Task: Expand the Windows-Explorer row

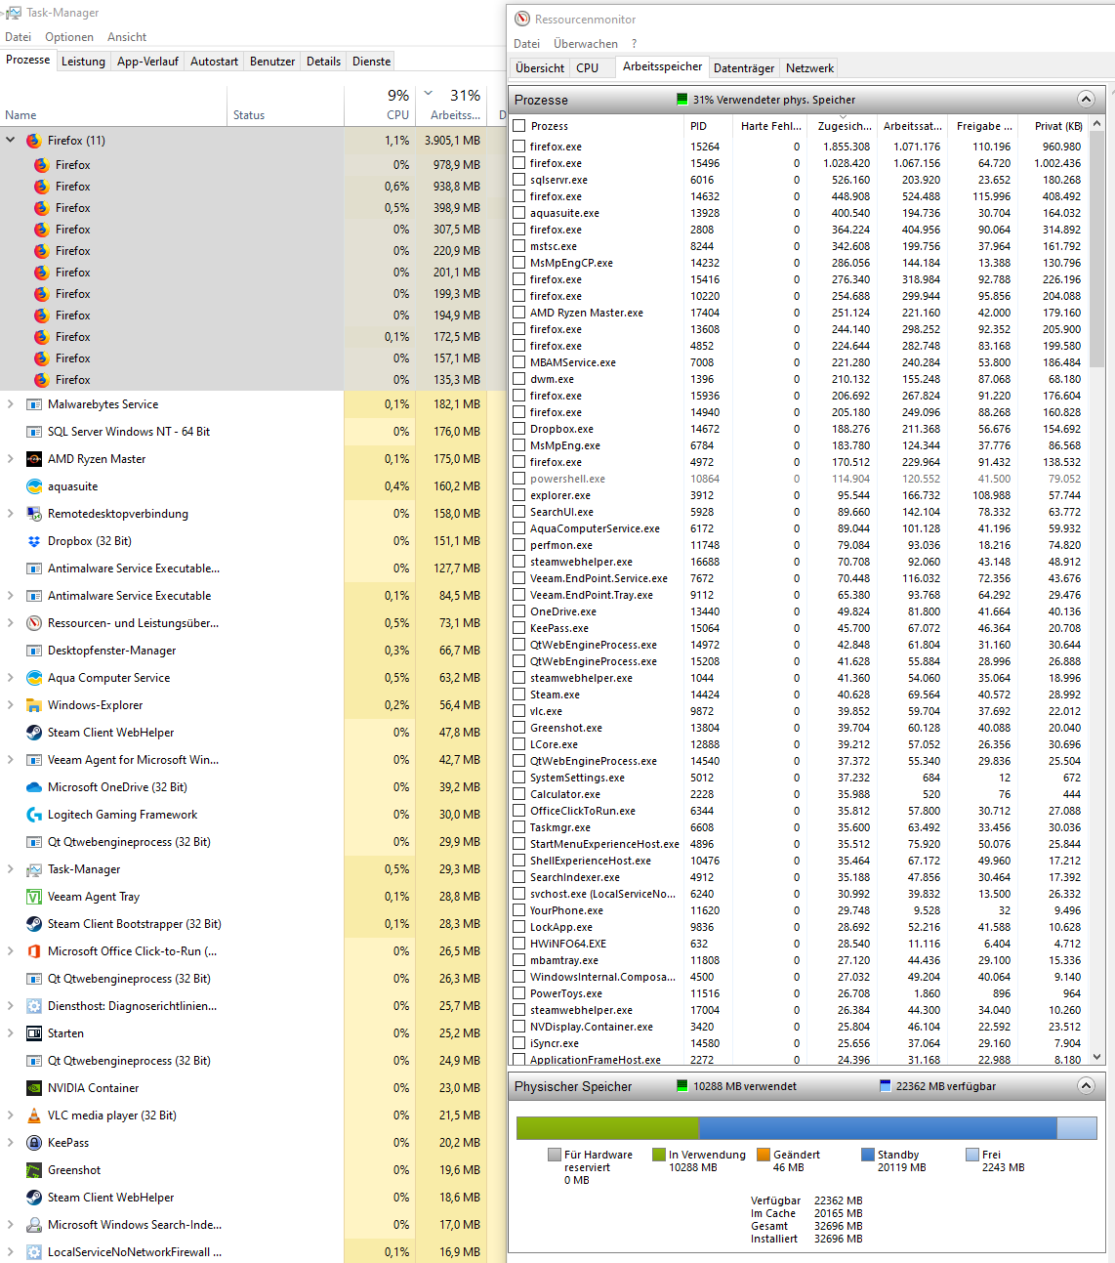Action: coord(11,705)
